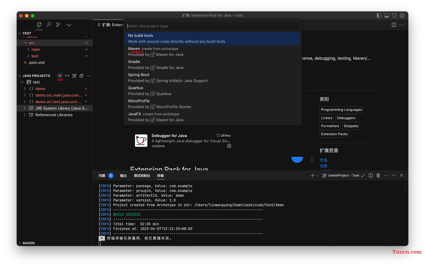Select createProject - Task terminal entry
Screen dimensions: 425x268
(344, 176)
